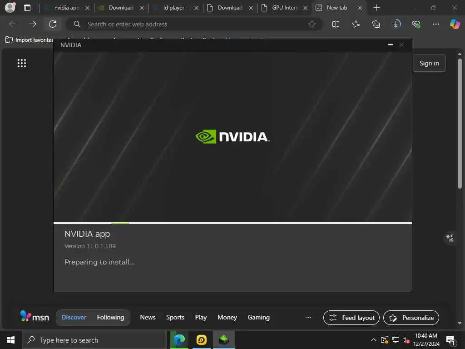Open Collections icon in Edge toolbar
This screenshot has height=349, width=465.
376,24
